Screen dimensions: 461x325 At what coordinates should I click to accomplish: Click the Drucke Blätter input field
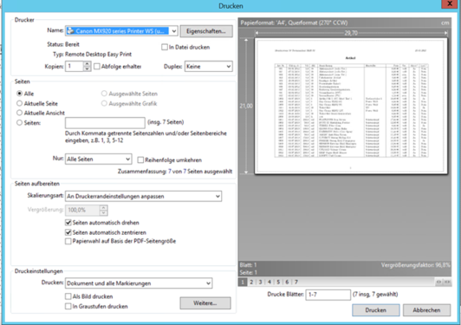pyautogui.click(x=328, y=295)
